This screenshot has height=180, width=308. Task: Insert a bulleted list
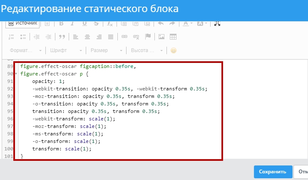23,37
